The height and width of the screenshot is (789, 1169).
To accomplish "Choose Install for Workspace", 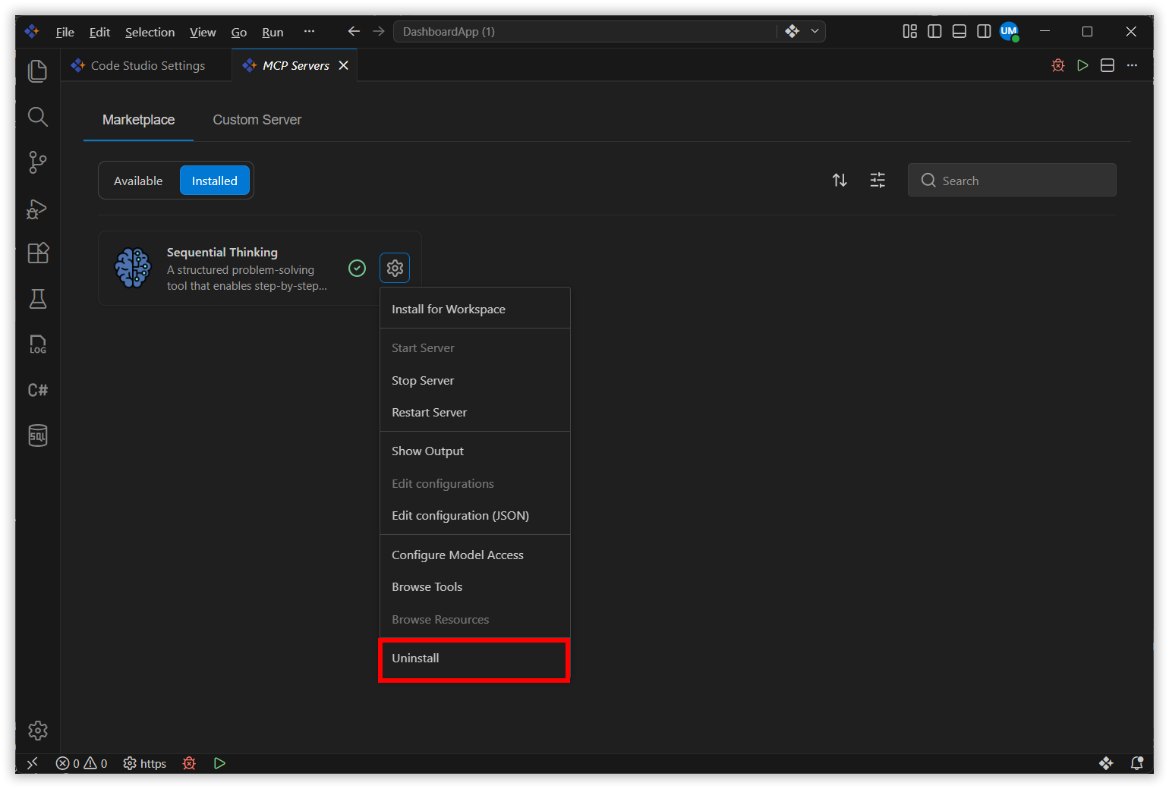I will point(475,309).
